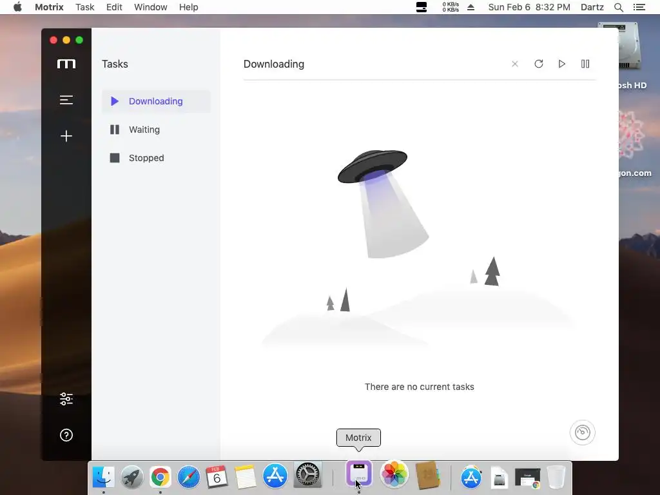Add a new download task
Screen dimensions: 660x495
point(66,136)
